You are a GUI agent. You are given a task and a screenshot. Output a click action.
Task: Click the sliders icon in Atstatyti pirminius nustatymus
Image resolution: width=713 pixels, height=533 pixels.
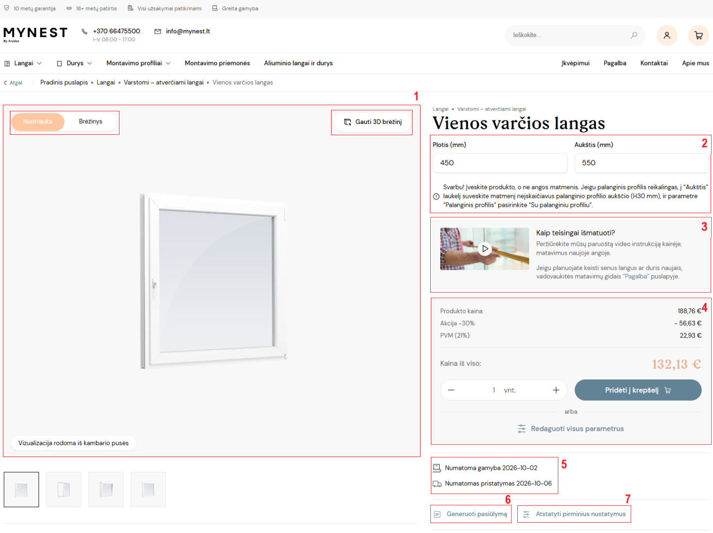[x=526, y=514]
